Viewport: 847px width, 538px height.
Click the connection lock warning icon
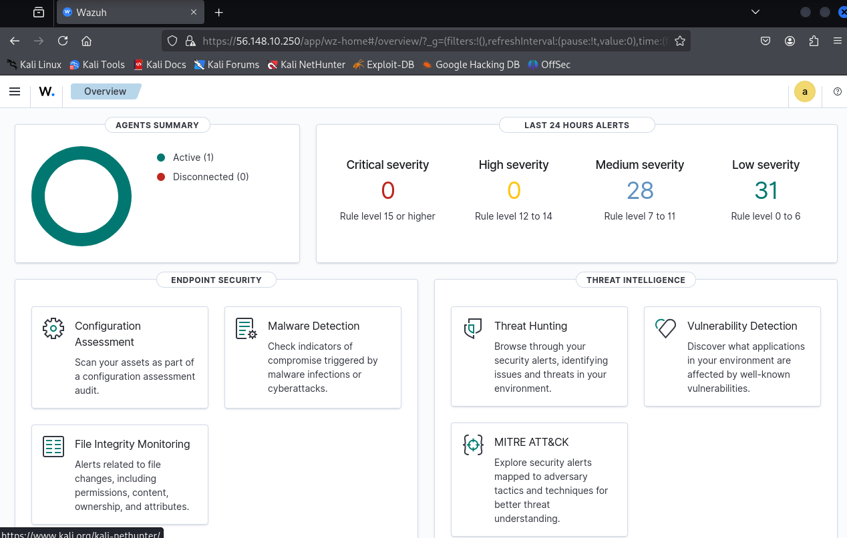[x=190, y=41]
